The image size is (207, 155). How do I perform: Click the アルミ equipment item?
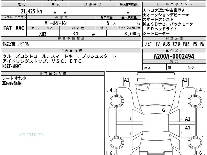coord(186,44)
